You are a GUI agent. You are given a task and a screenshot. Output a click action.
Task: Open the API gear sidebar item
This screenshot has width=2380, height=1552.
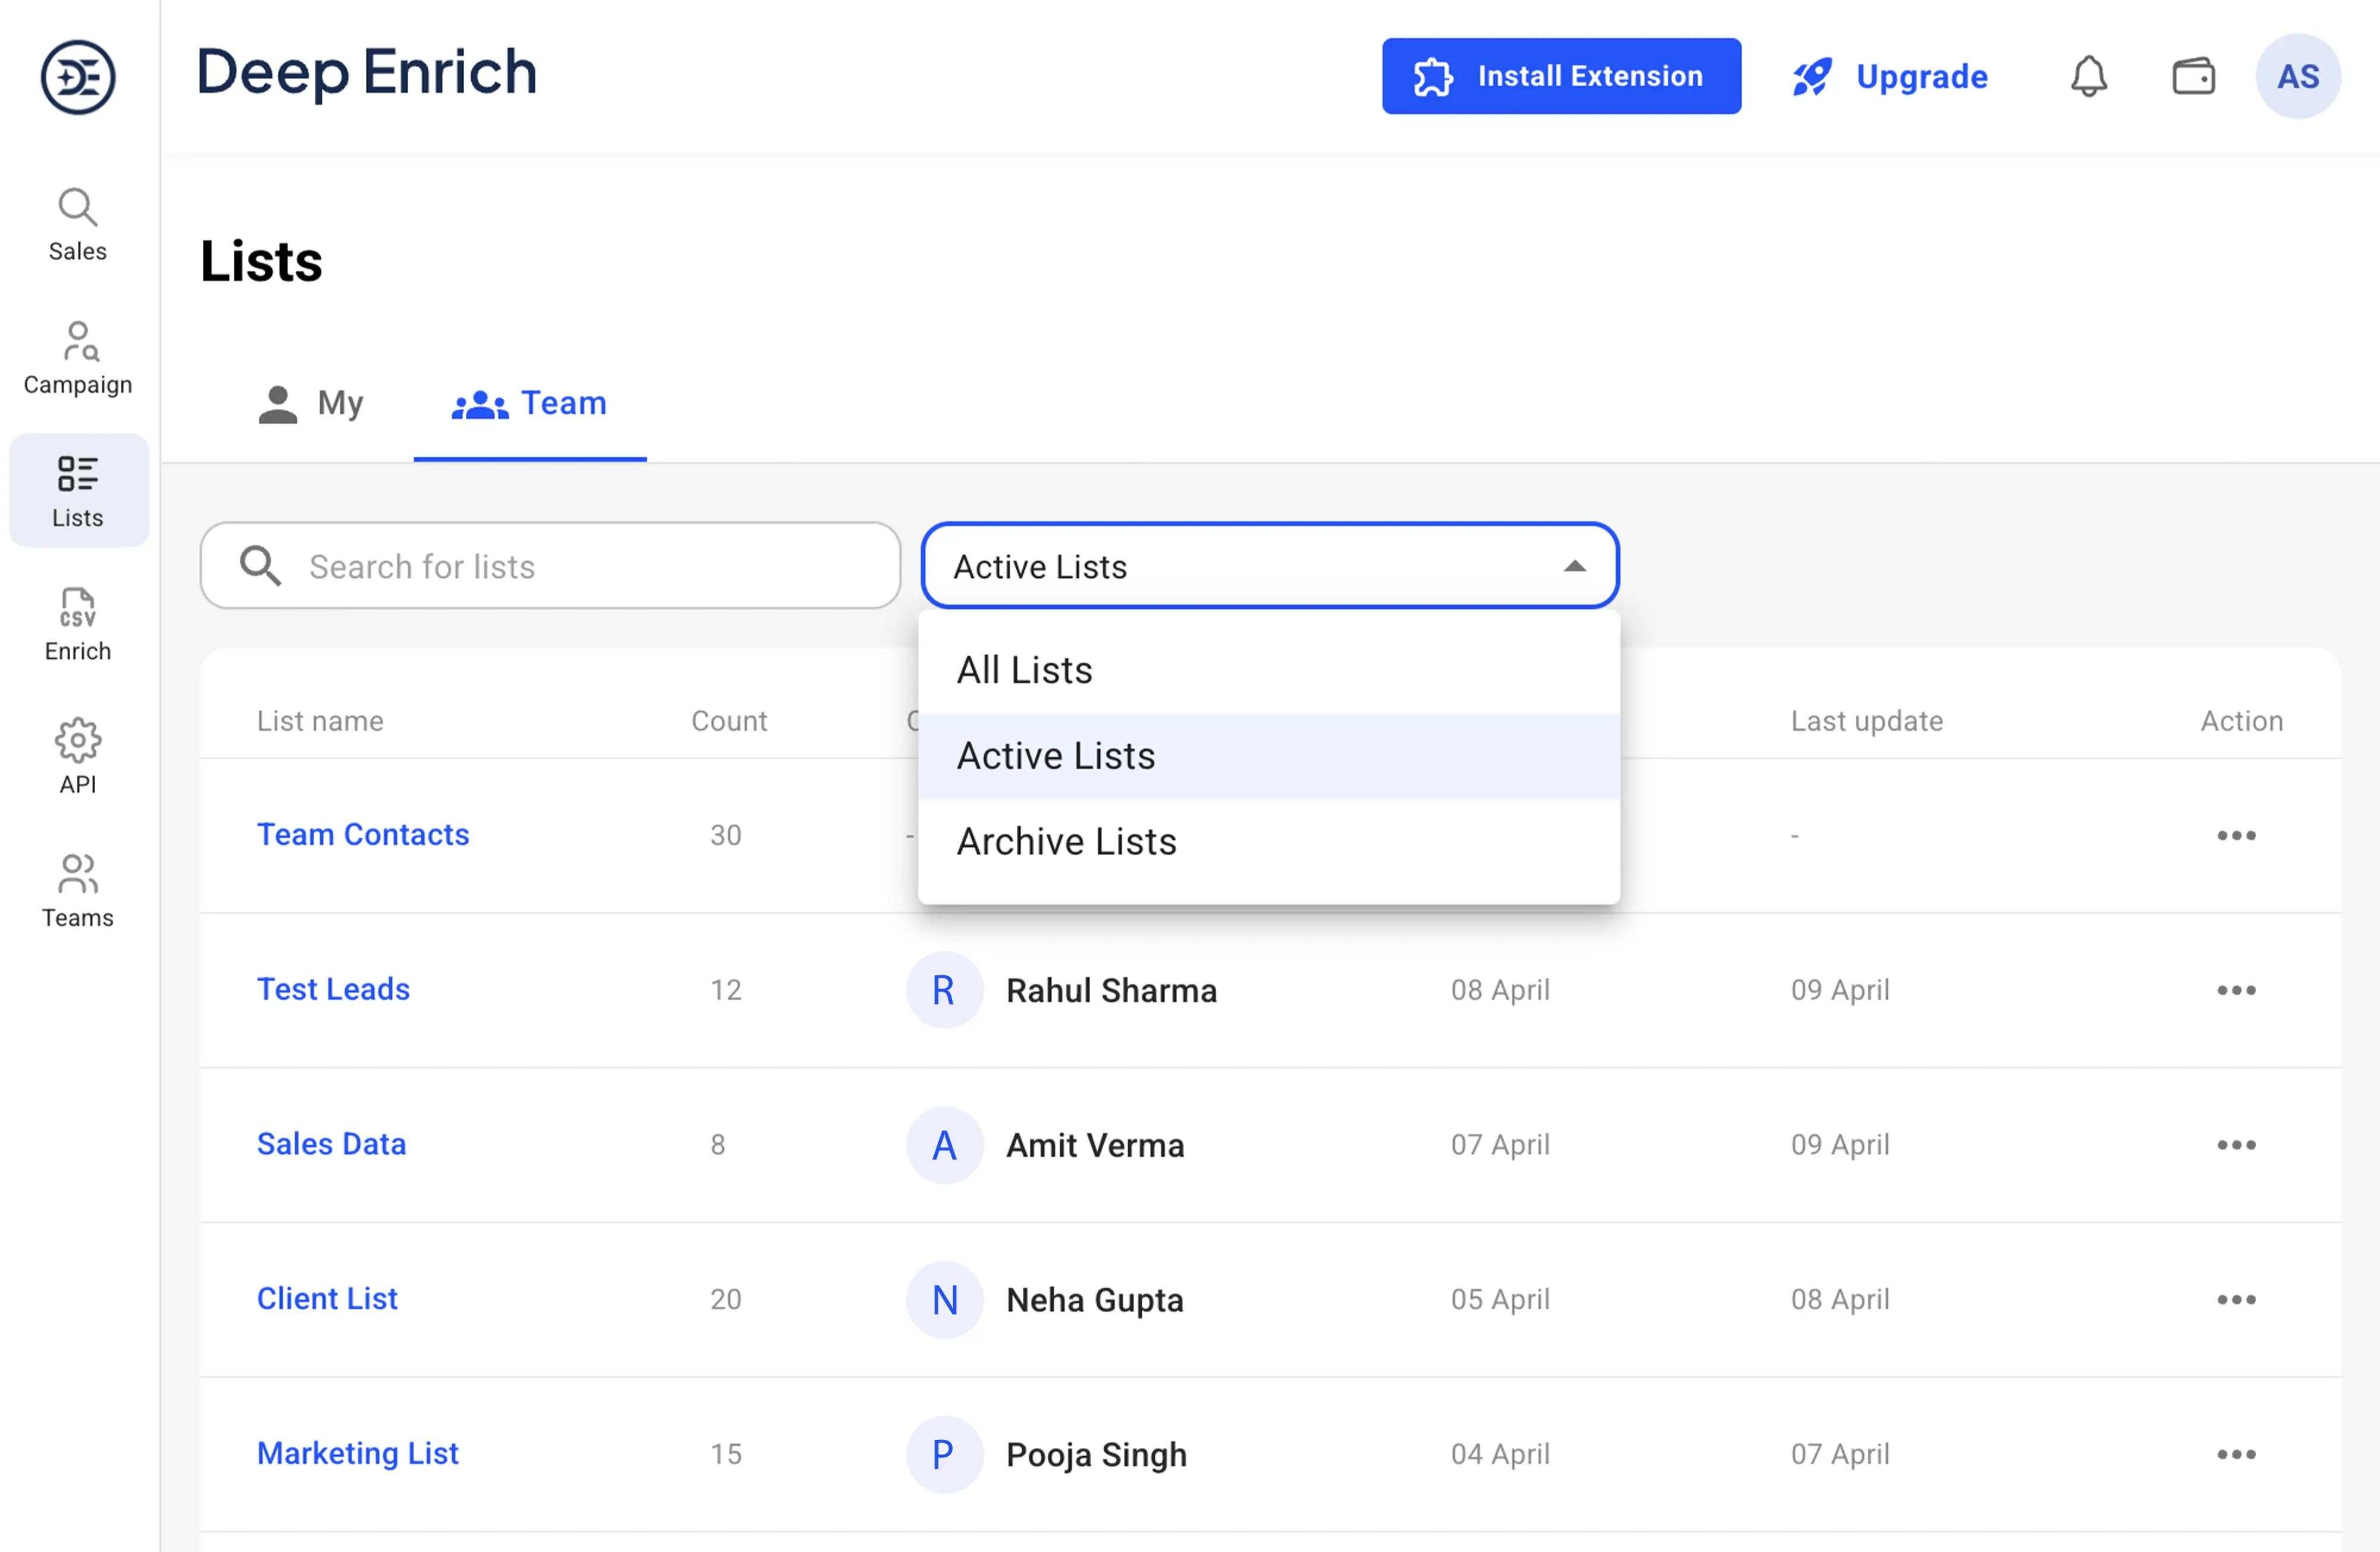tap(78, 757)
